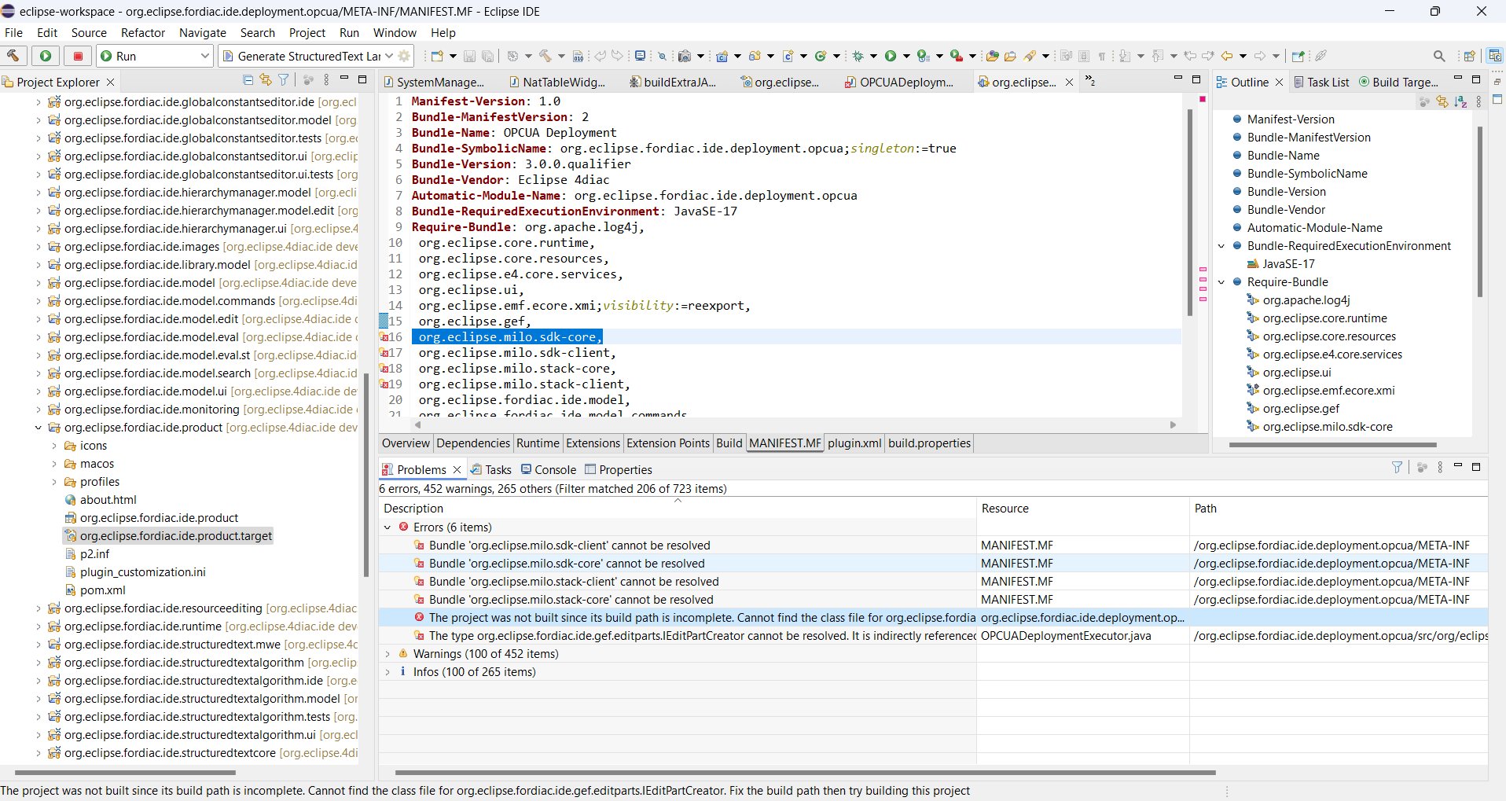The width and height of the screenshot is (1506, 801).
Task: Switch to the Console view tab
Action: click(549, 470)
